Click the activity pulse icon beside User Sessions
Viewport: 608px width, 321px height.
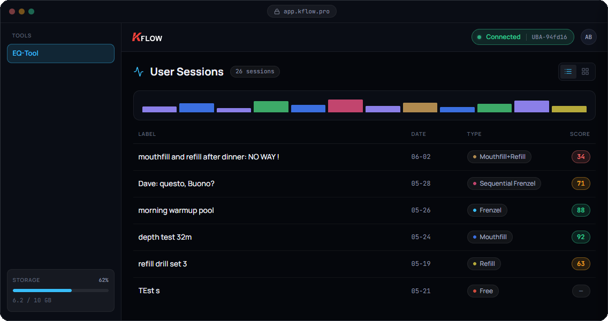[139, 72]
